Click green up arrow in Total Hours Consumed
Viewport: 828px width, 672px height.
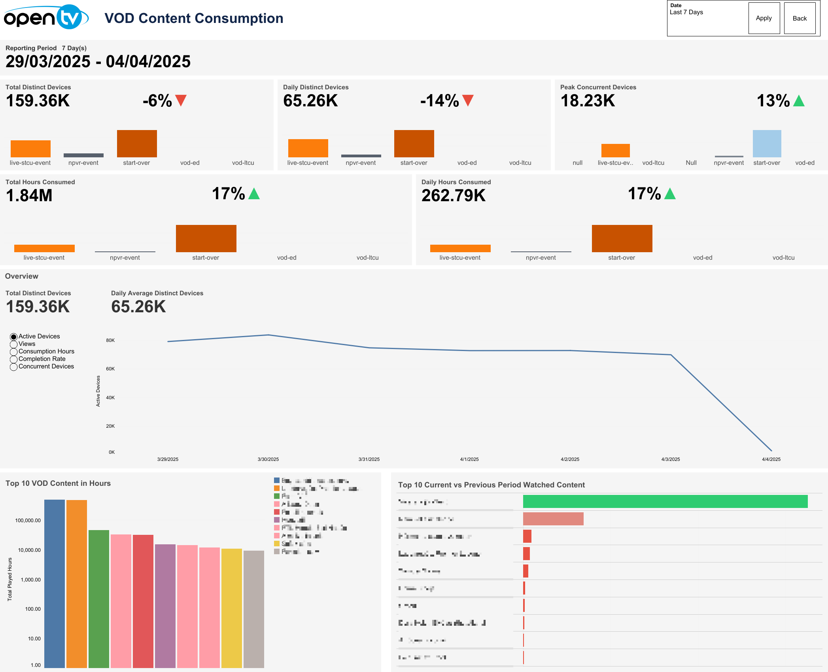(x=254, y=194)
